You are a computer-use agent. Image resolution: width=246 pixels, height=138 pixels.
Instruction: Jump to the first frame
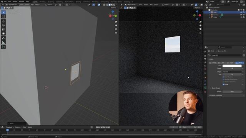(97, 127)
